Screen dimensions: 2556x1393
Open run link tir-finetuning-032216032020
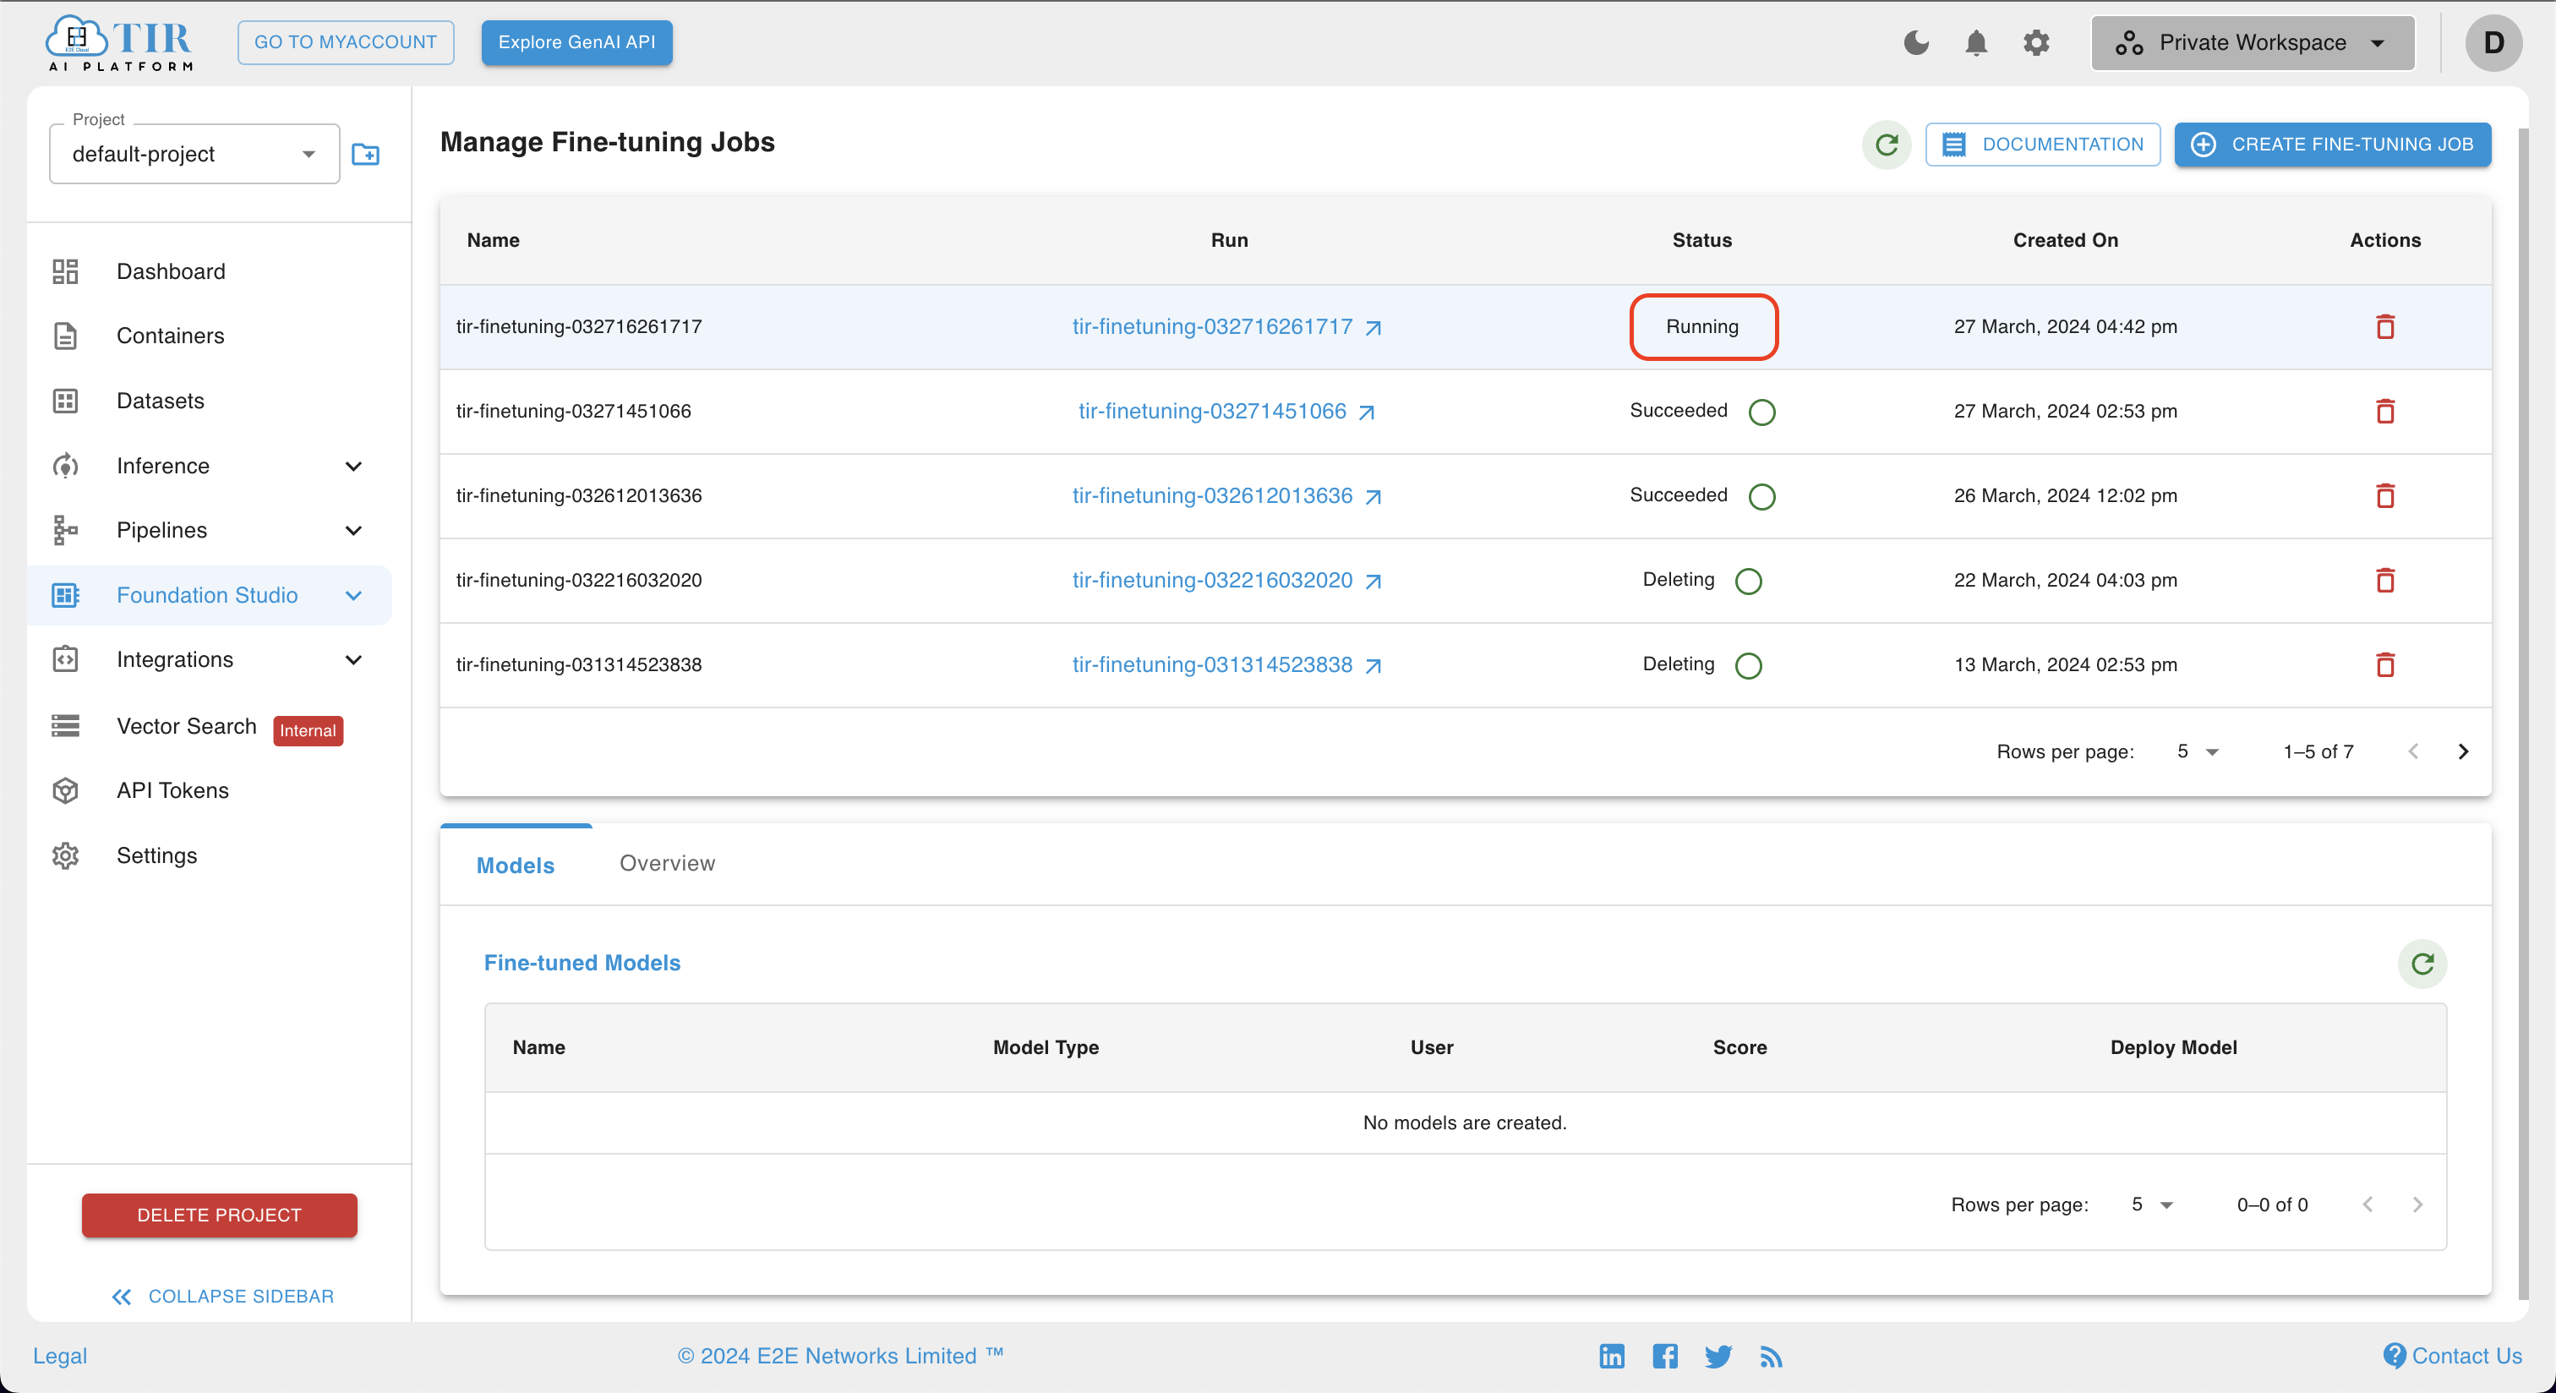(1226, 579)
